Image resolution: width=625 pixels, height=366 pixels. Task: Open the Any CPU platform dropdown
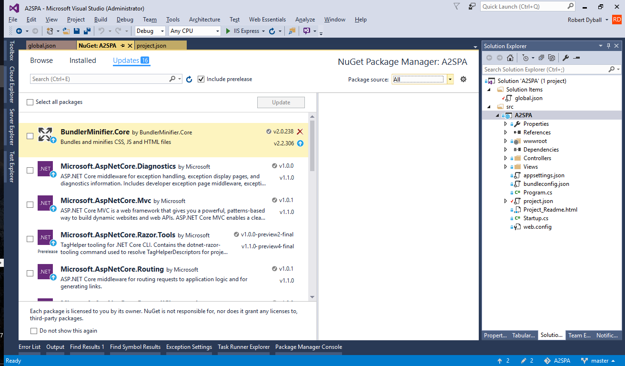[195, 31]
